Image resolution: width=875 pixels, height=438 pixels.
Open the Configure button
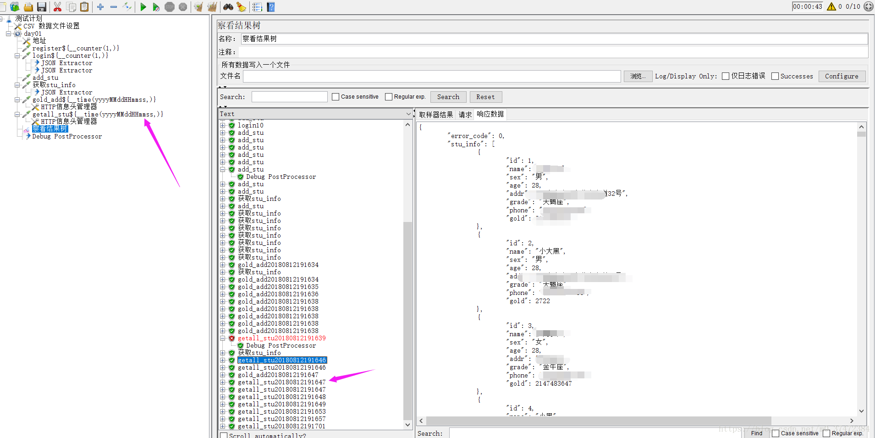pos(842,76)
